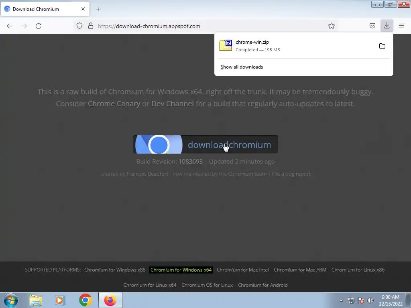Viewport: 411px width, 308px height.
Task: Open the Chromium team link
Action: point(247,174)
